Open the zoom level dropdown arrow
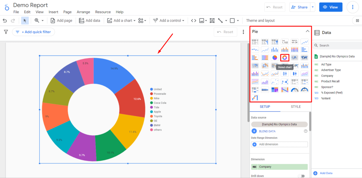362x178 pixels. point(43,21)
